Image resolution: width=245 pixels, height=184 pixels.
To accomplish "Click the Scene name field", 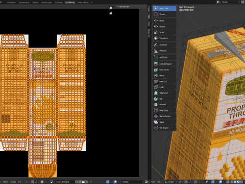I will pyautogui.click(x=230, y=2).
